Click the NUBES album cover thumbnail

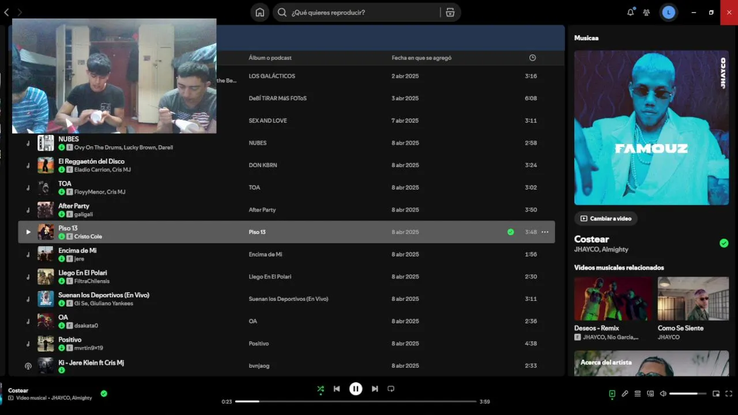click(46, 143)
